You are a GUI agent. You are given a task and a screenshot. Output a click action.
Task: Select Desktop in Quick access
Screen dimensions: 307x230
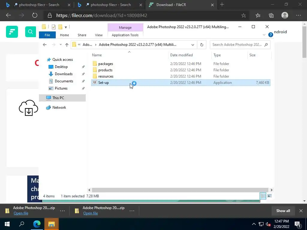61,67
